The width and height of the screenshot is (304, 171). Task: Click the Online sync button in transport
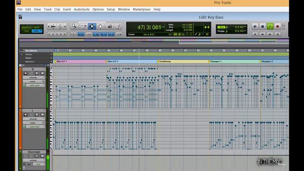pos(255,27)
